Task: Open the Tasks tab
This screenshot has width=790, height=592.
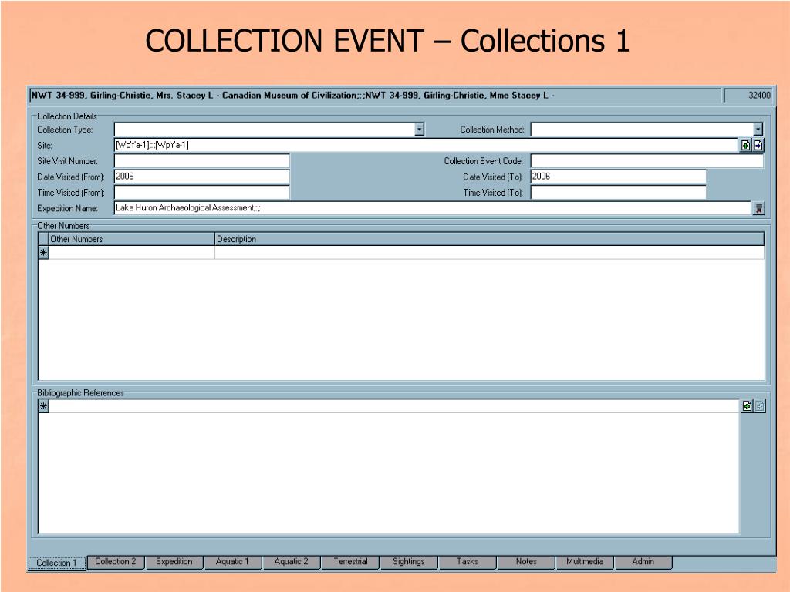Action: pos(467,562)
